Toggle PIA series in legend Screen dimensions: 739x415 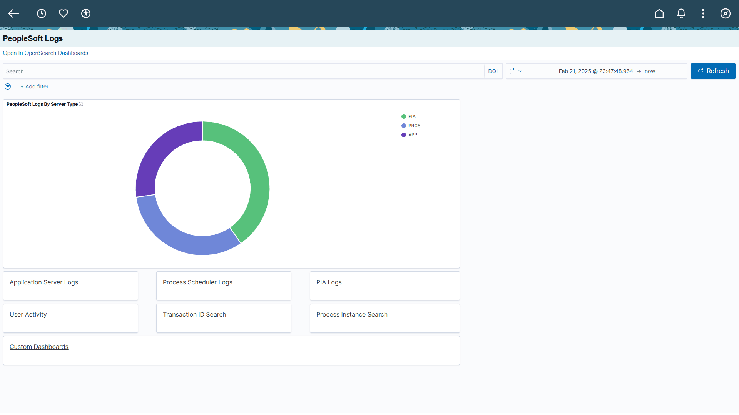click(412, 116)
